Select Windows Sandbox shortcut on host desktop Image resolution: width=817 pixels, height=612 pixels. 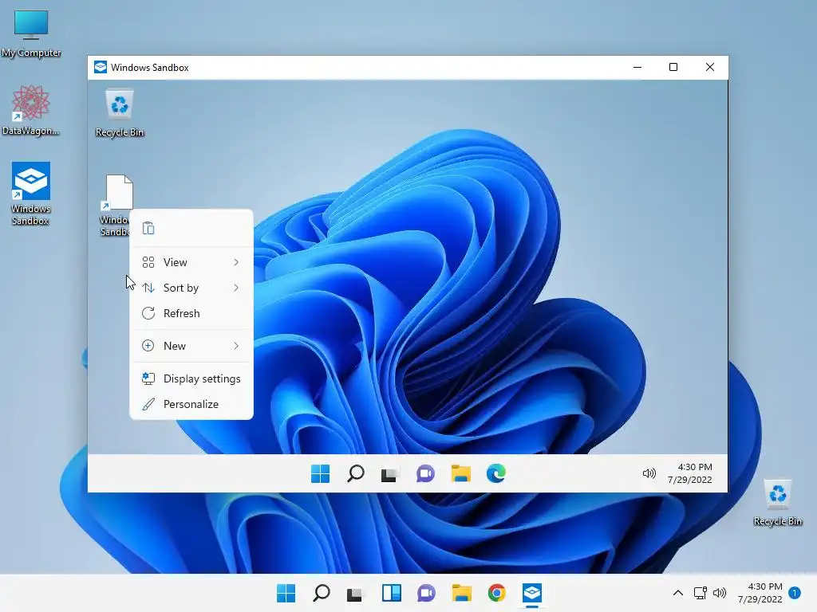pyautogui.click(x=31, y=193)
